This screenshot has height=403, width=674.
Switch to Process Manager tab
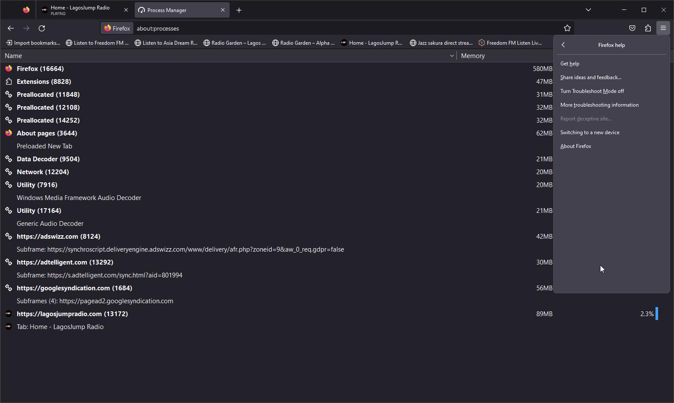click(x=182, y=10)
